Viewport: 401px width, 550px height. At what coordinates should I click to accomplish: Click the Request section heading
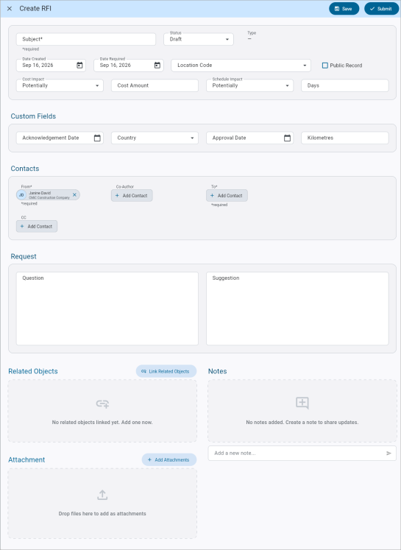pos(24,256)
